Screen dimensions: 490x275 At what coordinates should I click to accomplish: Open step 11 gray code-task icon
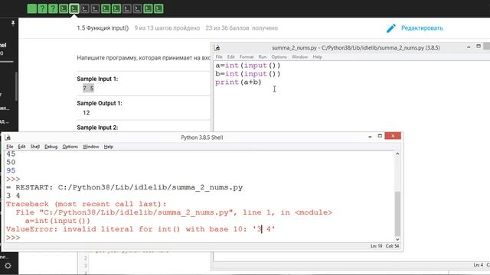point(138,8)
